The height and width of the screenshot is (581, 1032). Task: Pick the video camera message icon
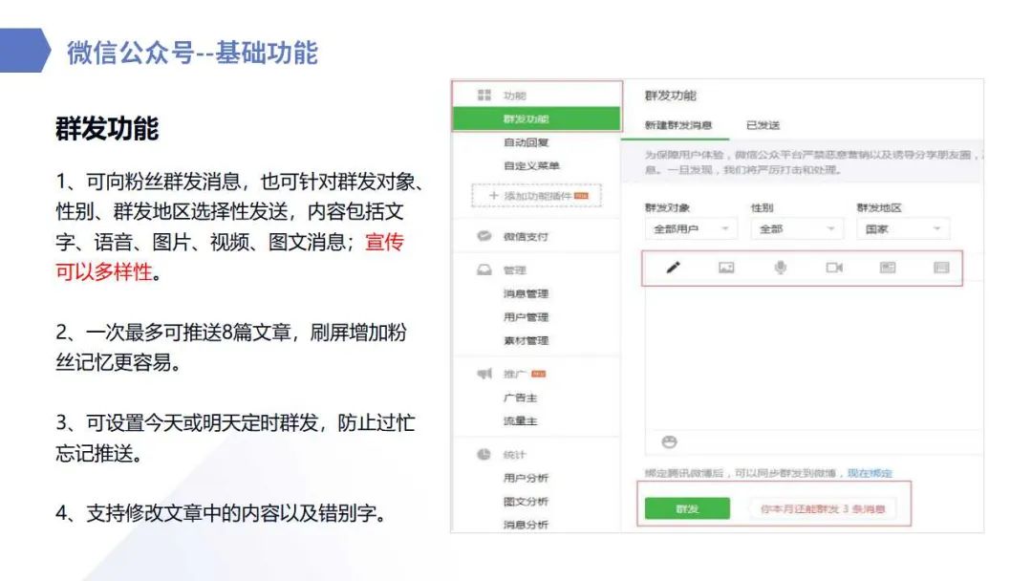pos(834,268)
